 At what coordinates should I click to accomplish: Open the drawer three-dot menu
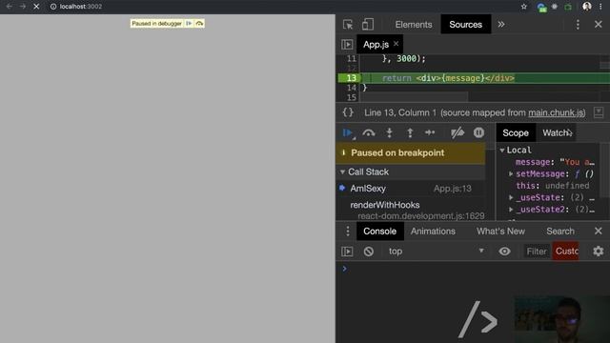348,231
